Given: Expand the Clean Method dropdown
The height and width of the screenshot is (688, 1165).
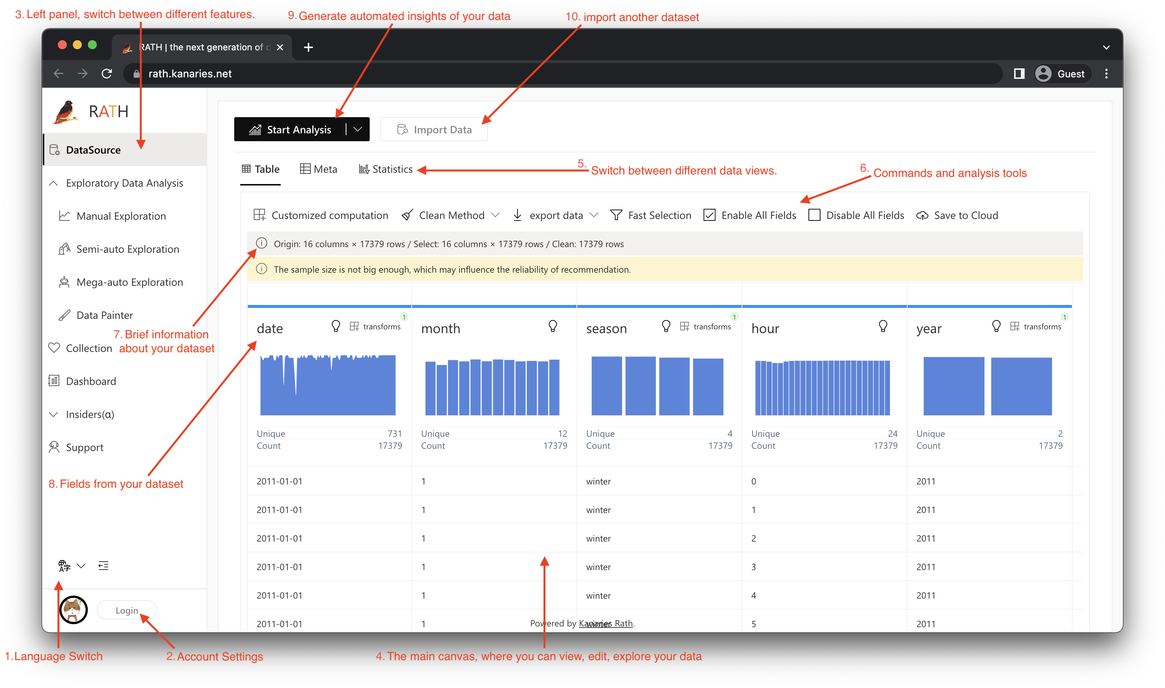Looking at the screenshot, I should pos(495,215).
